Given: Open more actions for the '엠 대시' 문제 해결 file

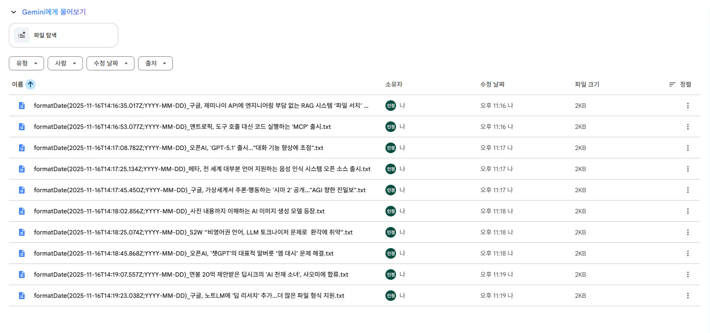Looking at the screenshot, I should pos(688,253).
